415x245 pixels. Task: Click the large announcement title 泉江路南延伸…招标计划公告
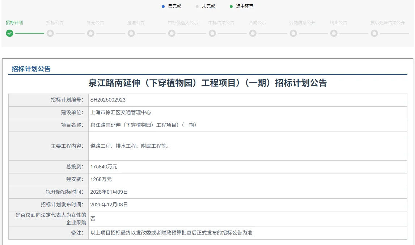[208, 83]
